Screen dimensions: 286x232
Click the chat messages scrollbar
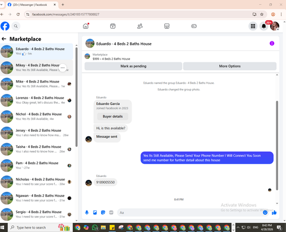277,146
